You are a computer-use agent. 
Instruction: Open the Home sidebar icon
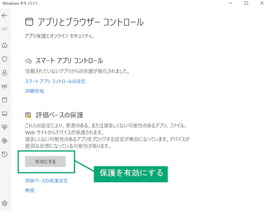(5, 45)
